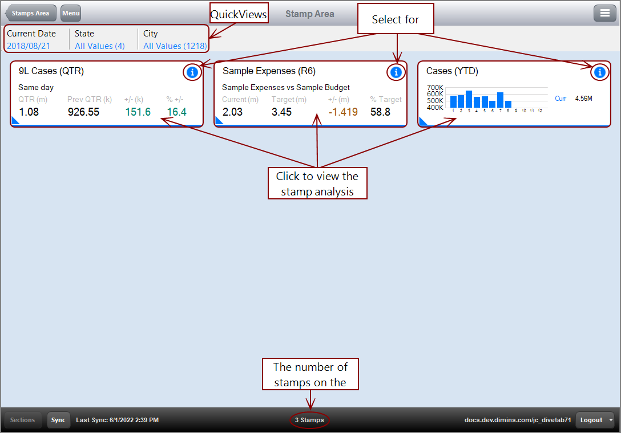
Task: Click the Logout button
Action: coord(591,420)
